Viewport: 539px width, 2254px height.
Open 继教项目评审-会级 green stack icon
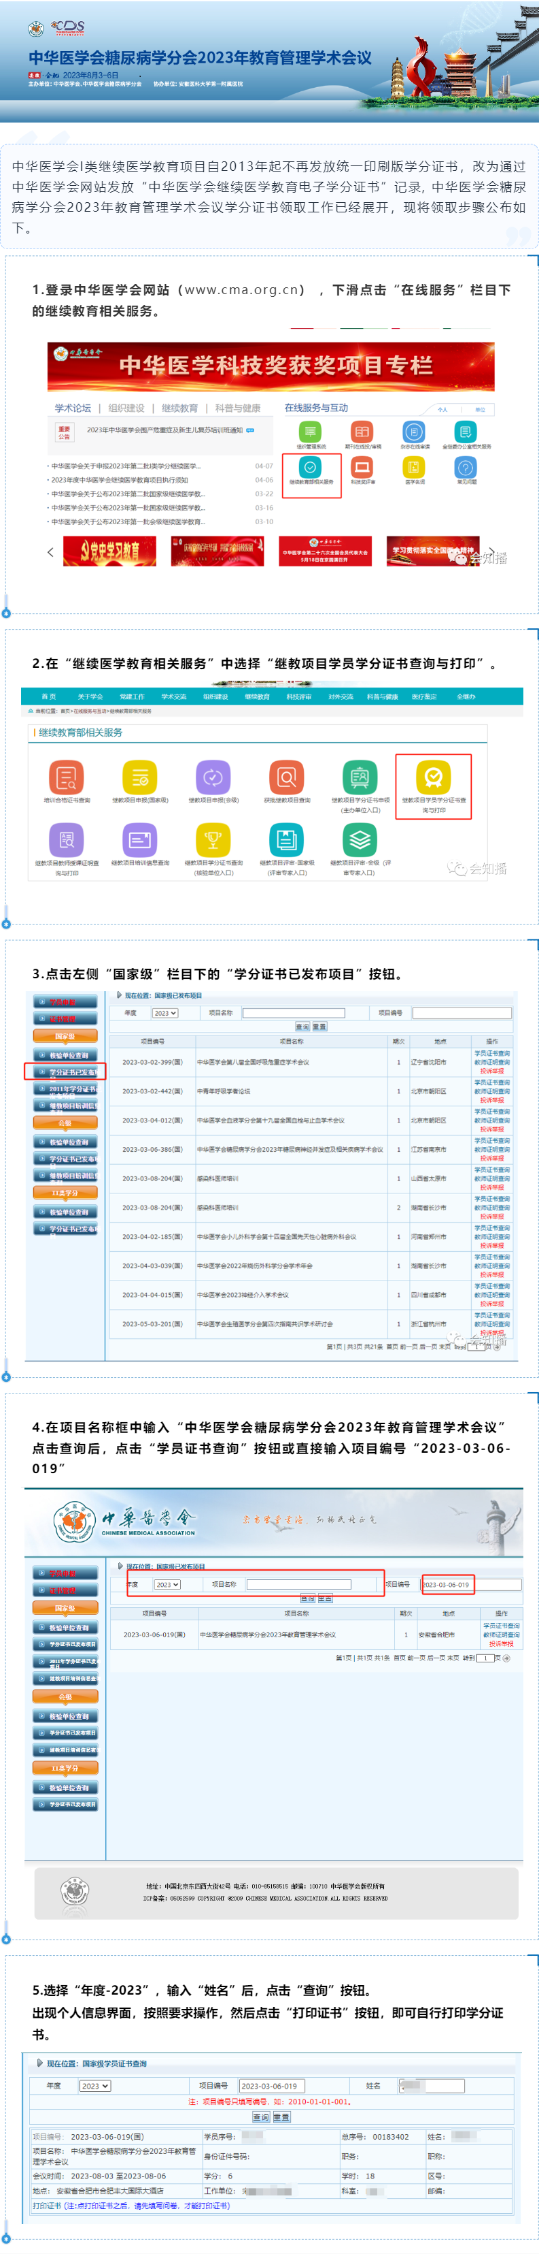pos(360,841)
